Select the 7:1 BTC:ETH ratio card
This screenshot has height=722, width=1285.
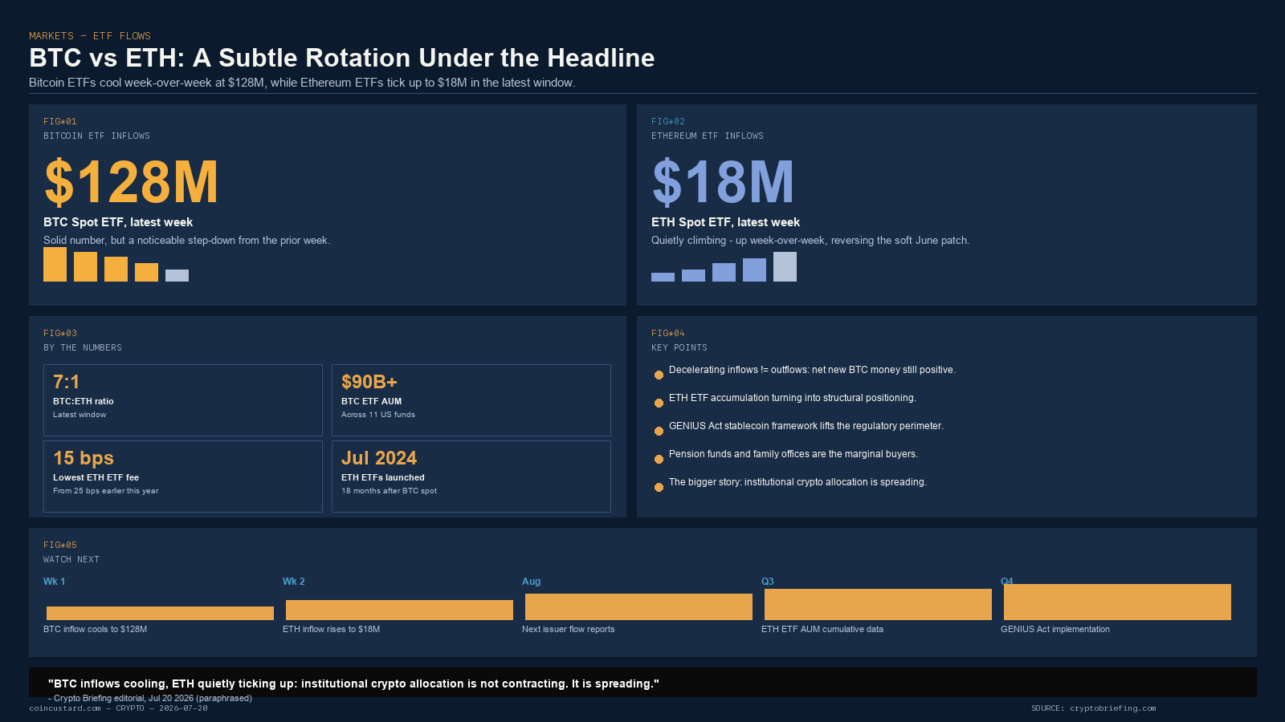[x=183, y=400]
